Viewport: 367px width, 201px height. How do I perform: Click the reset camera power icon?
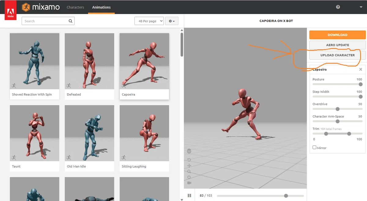189,177
